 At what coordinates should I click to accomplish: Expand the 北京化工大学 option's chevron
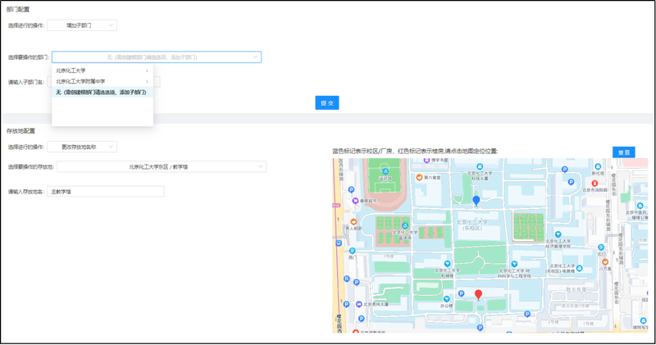click(147, 70)
